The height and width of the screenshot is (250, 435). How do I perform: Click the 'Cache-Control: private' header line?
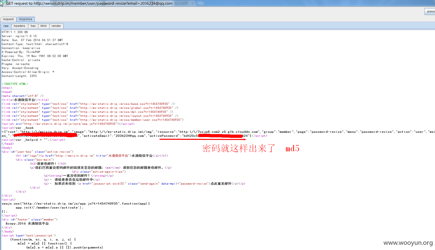pos(21,60)
